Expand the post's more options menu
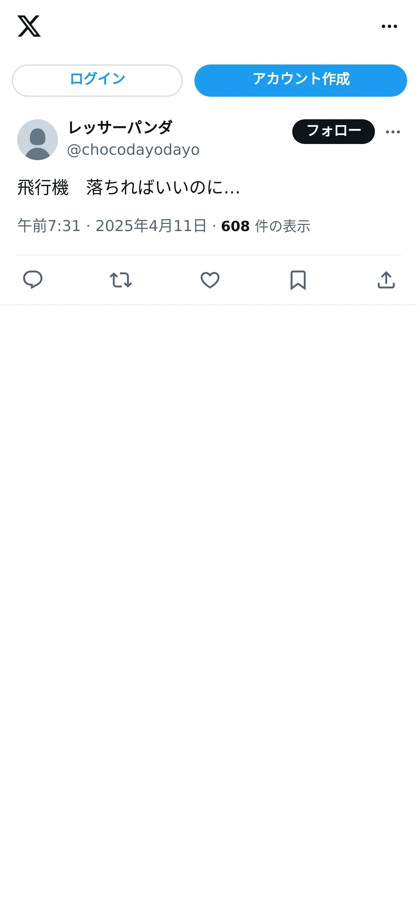 click(393, 132)
